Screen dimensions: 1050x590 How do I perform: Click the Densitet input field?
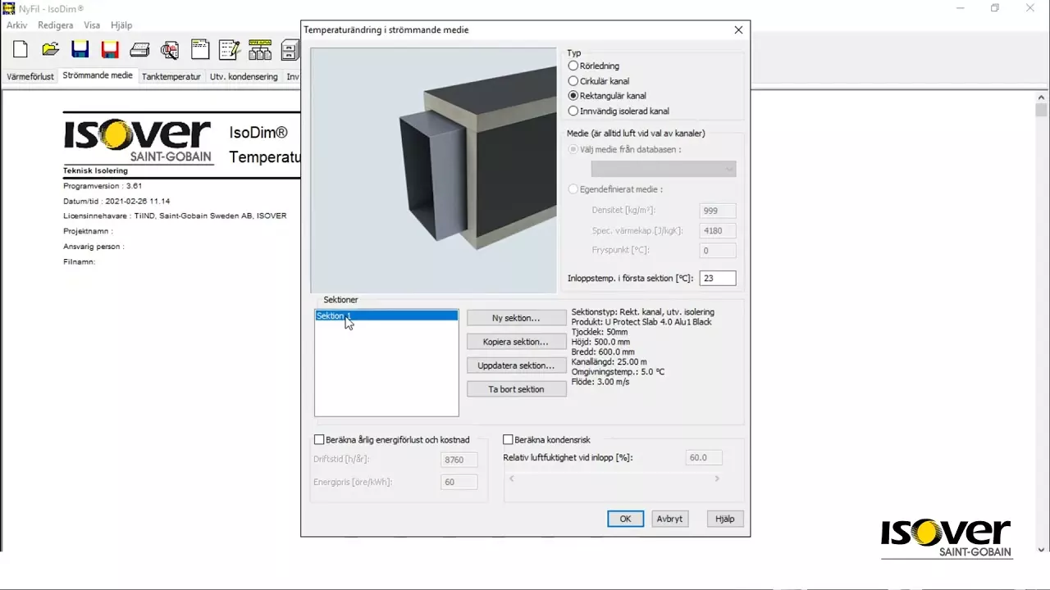click(x=718, y=211)
